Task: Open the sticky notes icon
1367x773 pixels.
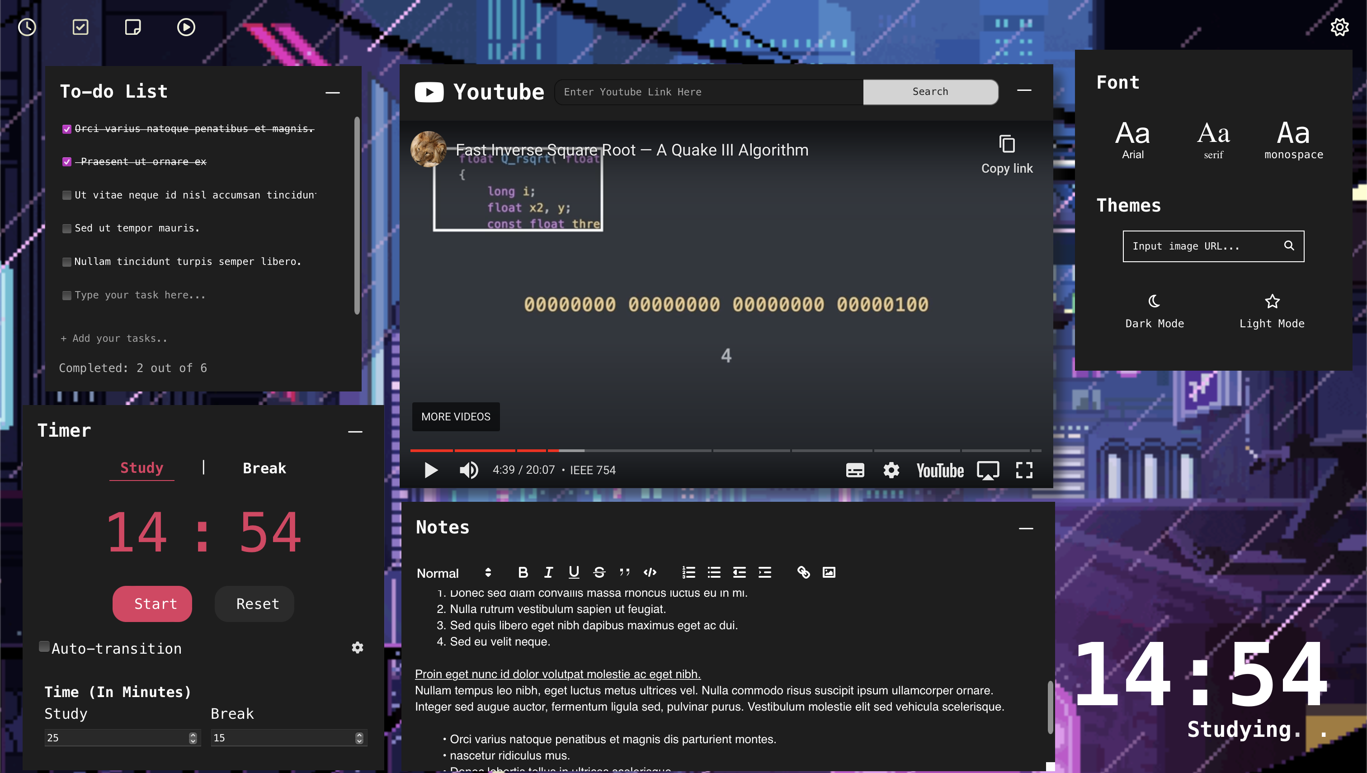Action: point(133,27)
